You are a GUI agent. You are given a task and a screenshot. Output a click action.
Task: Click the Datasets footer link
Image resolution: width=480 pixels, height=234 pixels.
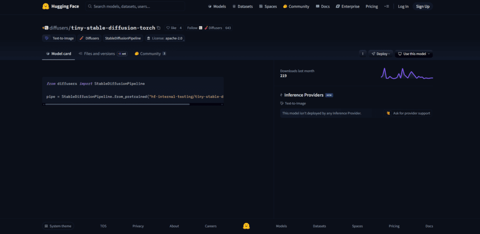[319, 226]
